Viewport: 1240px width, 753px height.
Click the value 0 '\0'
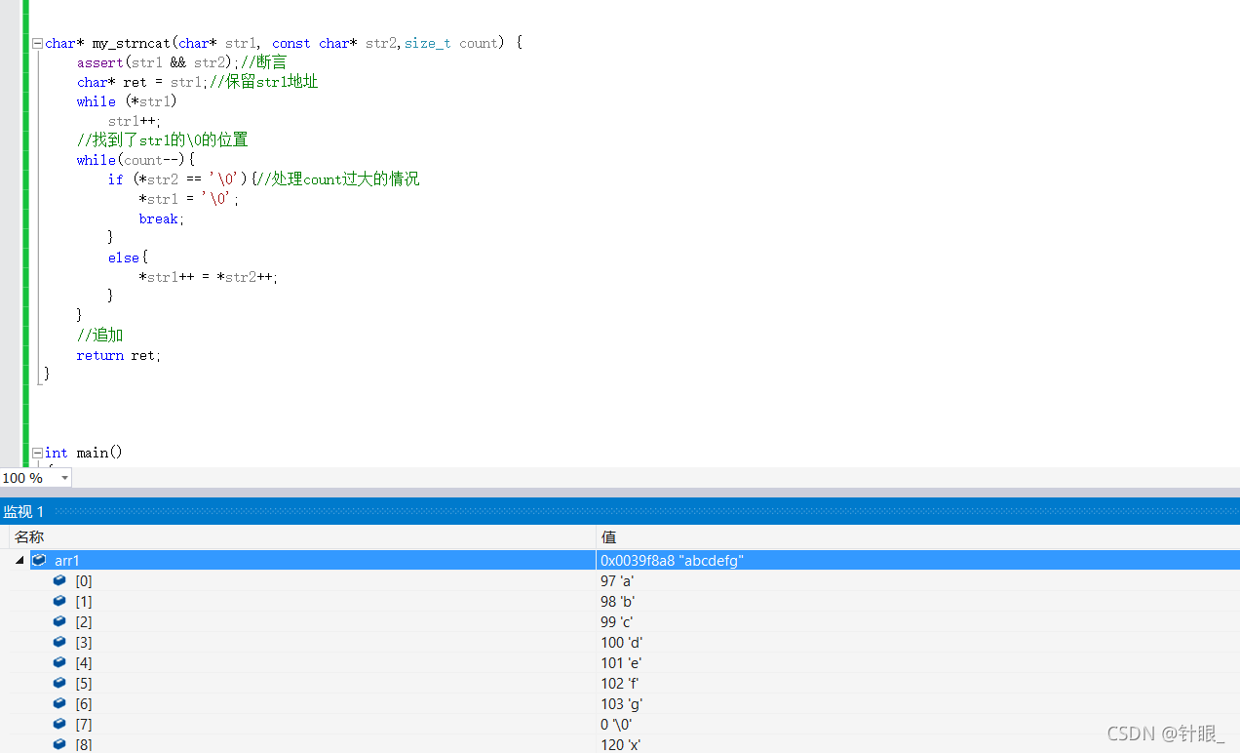(617, 724)
